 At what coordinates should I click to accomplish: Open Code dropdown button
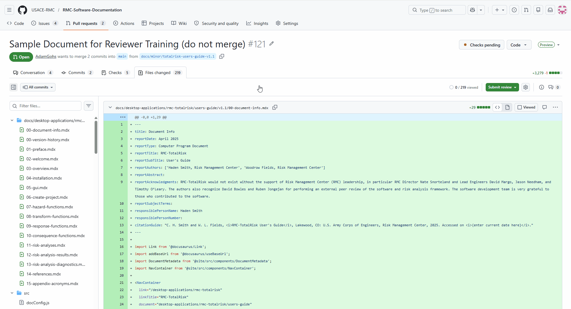519,45
